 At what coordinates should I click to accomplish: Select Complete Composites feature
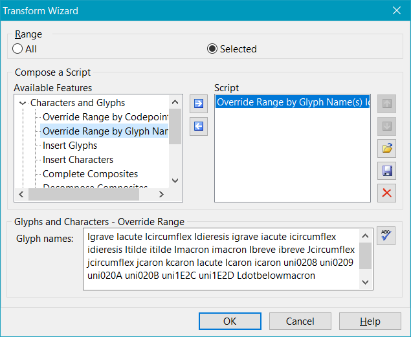(x=90, y=174)
